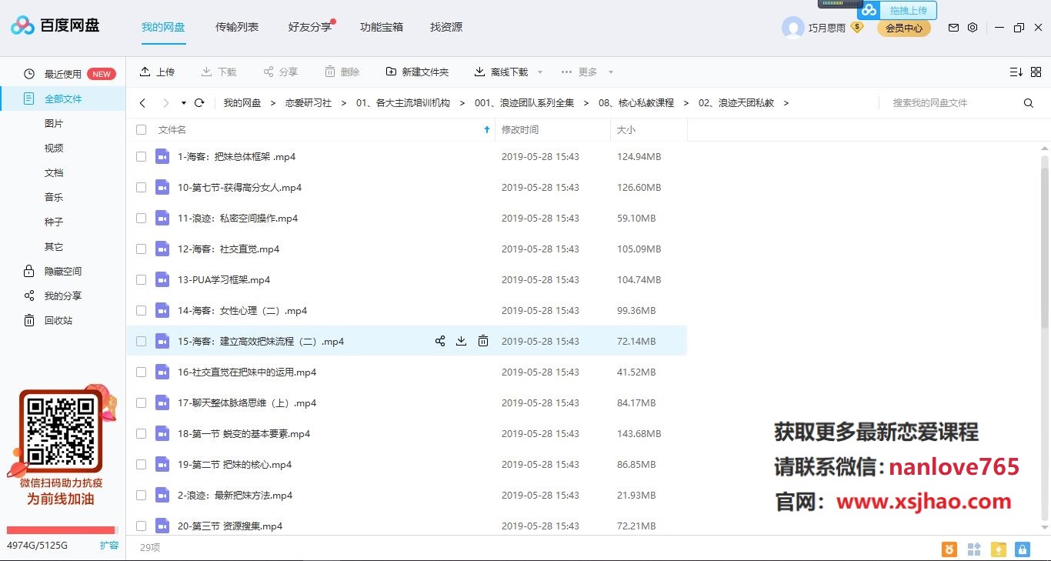Check the box for 11-浪迹：私密空间操作
This screenshot has height=561, width=1051.
(x=141, y=218)
